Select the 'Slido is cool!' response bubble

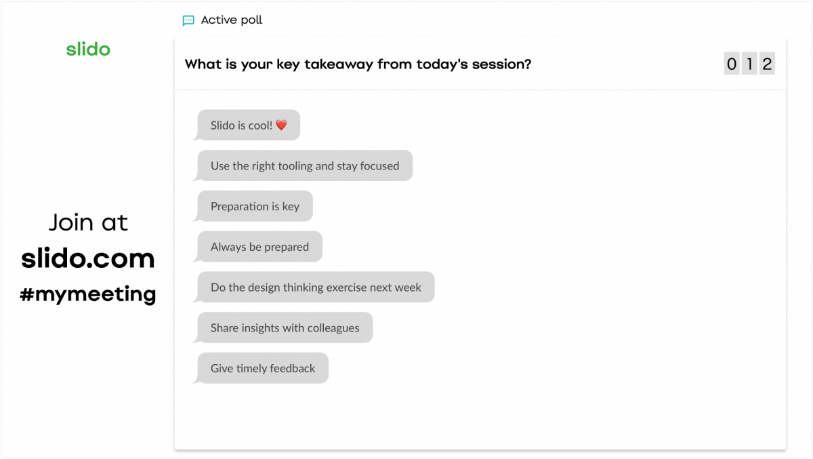[247, 125]
